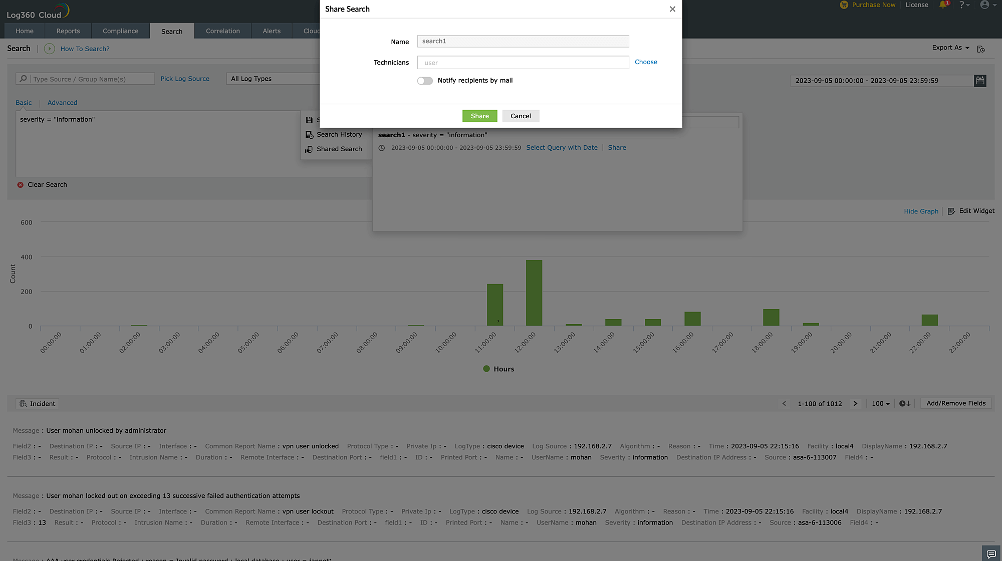Select the Search tab
Screen dimensions: 1002x561
172,31
